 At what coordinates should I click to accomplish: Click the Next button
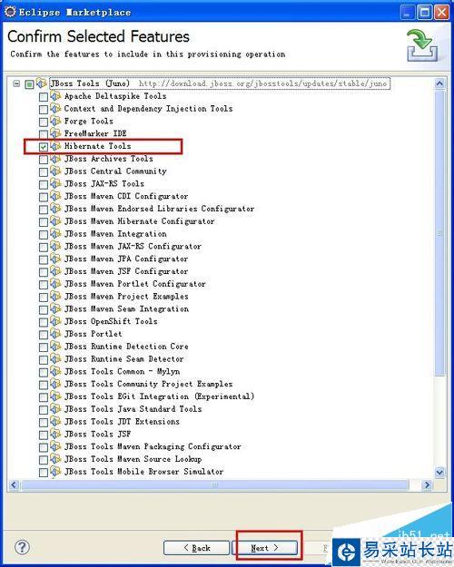pyautogui.click(x=264, y=548)
